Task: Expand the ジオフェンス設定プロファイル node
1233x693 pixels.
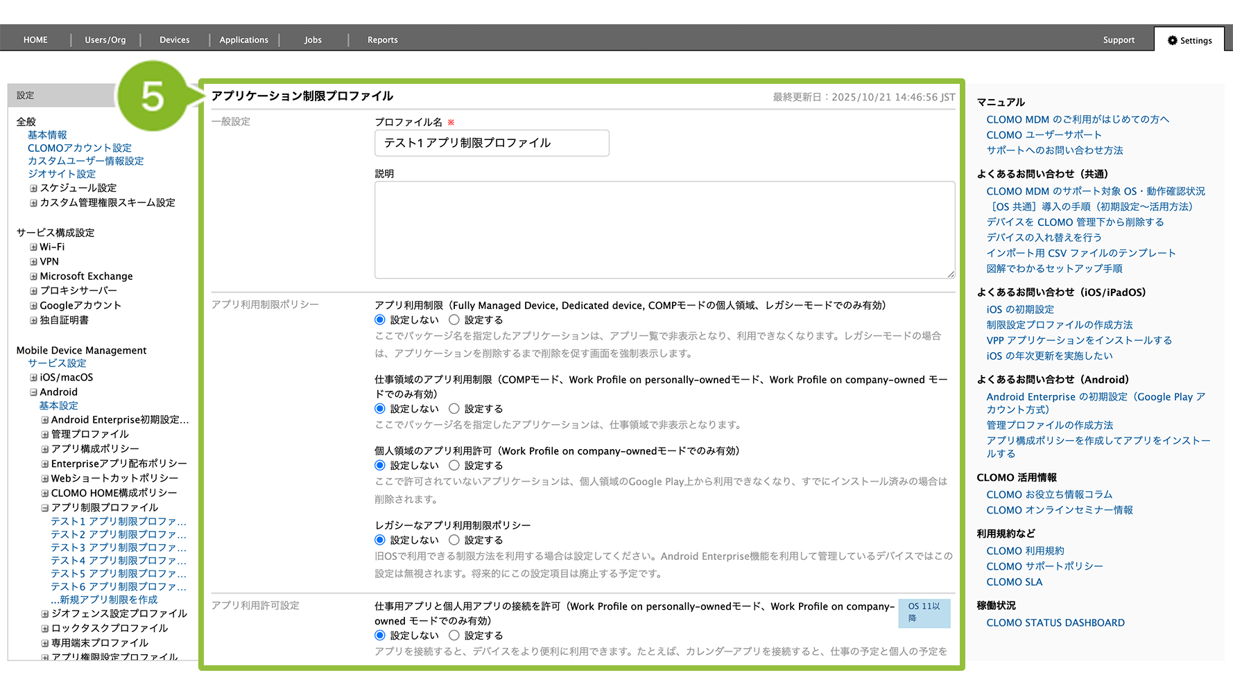Action: pyautogui.click(x=44, y=614)
